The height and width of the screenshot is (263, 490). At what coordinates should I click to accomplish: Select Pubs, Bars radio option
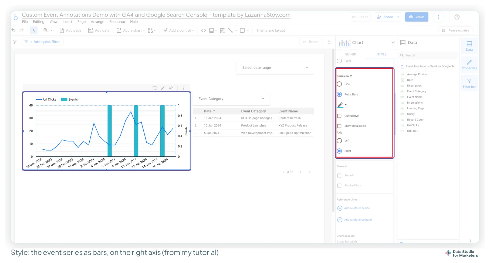339,94
